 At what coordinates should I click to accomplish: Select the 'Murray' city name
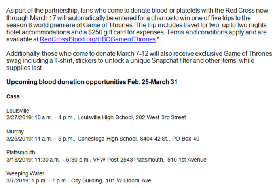[15, 132]
